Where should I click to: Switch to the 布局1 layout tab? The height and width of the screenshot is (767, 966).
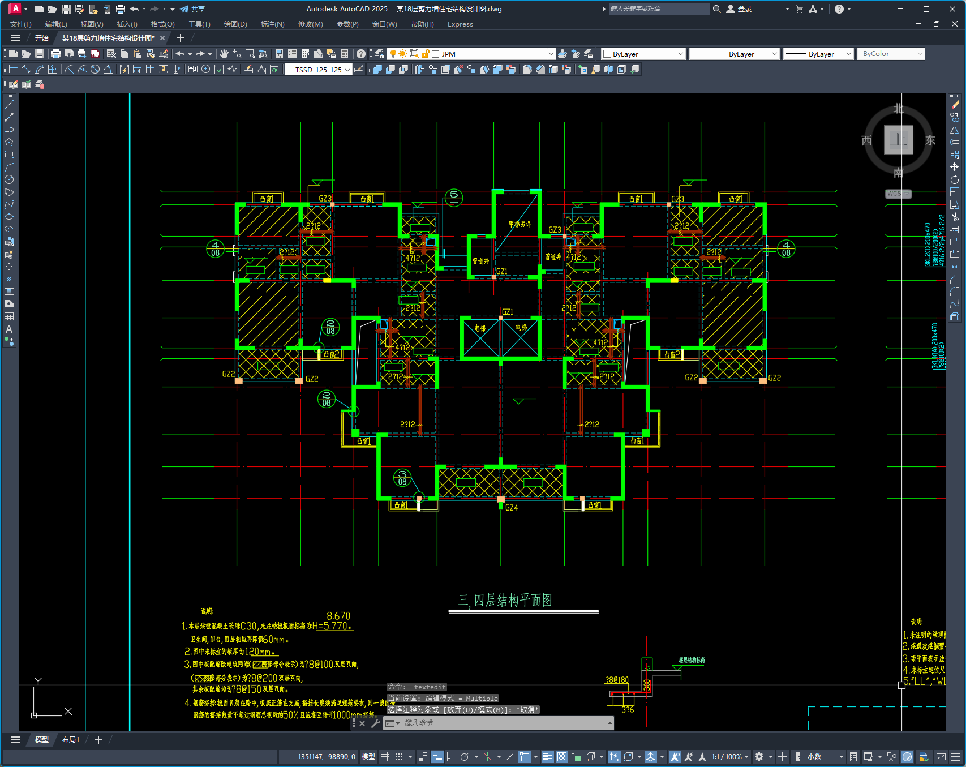tap(71, 740)
